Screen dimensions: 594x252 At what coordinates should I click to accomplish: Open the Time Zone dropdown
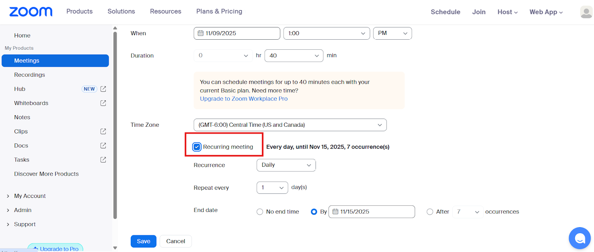click(x=290, y=125)
